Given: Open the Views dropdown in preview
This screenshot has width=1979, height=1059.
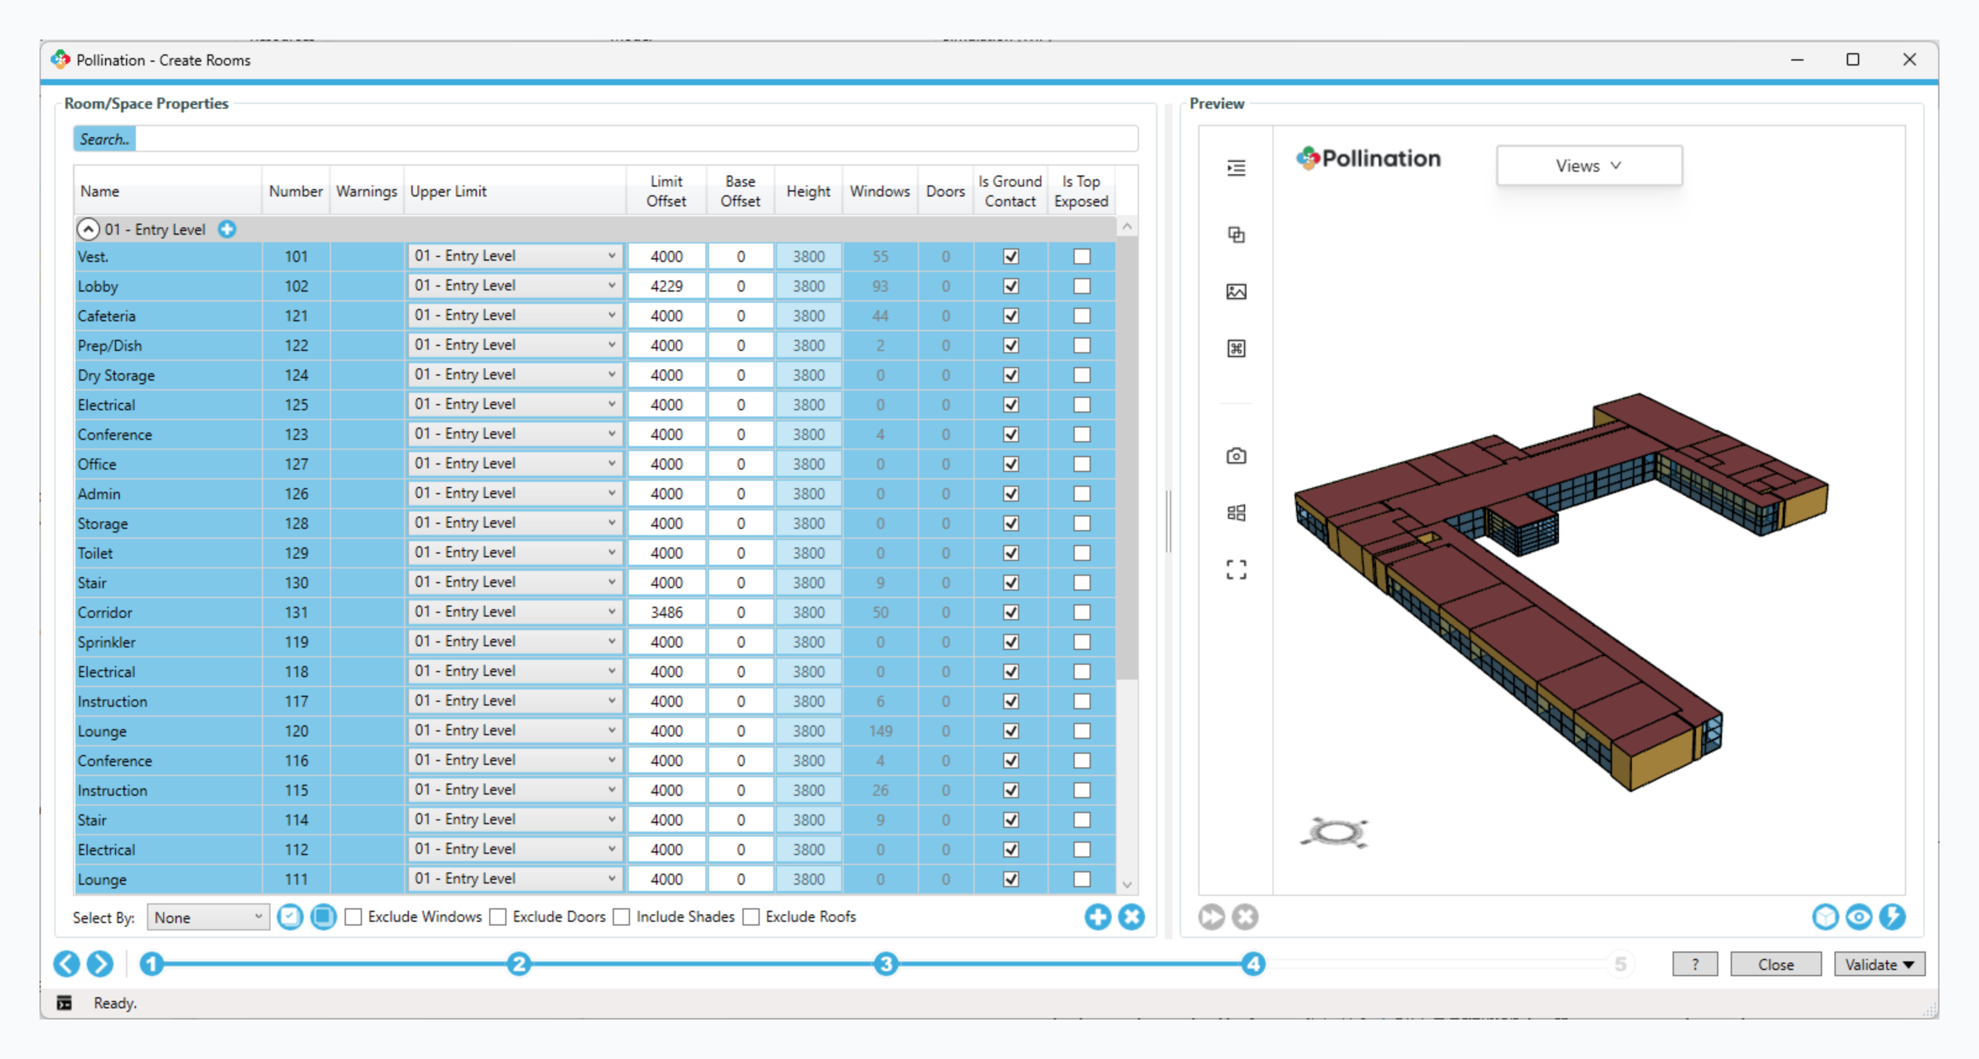Looking at the screenshot, I should click(x=1588, y=165).
